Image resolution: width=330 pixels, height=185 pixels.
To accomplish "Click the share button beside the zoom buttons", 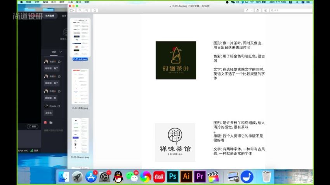I will (95, 10).
